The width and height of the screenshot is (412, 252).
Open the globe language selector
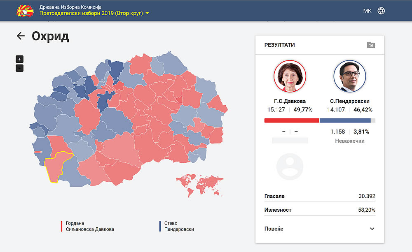click(x=382, y=11)
